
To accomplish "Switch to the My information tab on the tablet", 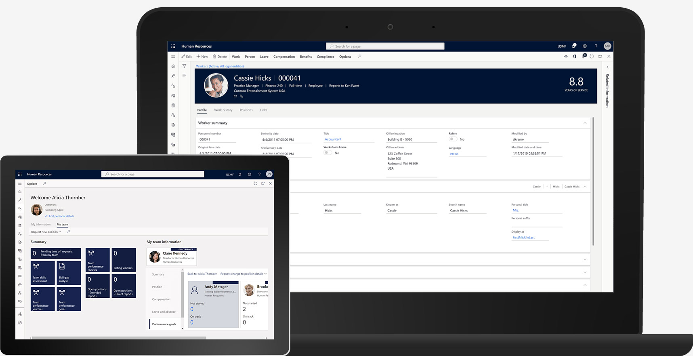I will click(x=41, y=224).
